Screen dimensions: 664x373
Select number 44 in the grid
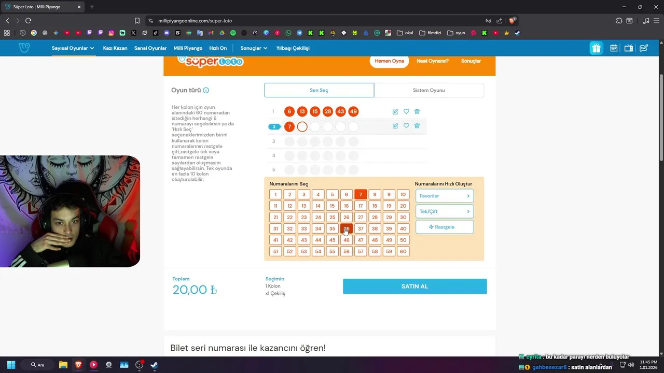pos(318,240)
